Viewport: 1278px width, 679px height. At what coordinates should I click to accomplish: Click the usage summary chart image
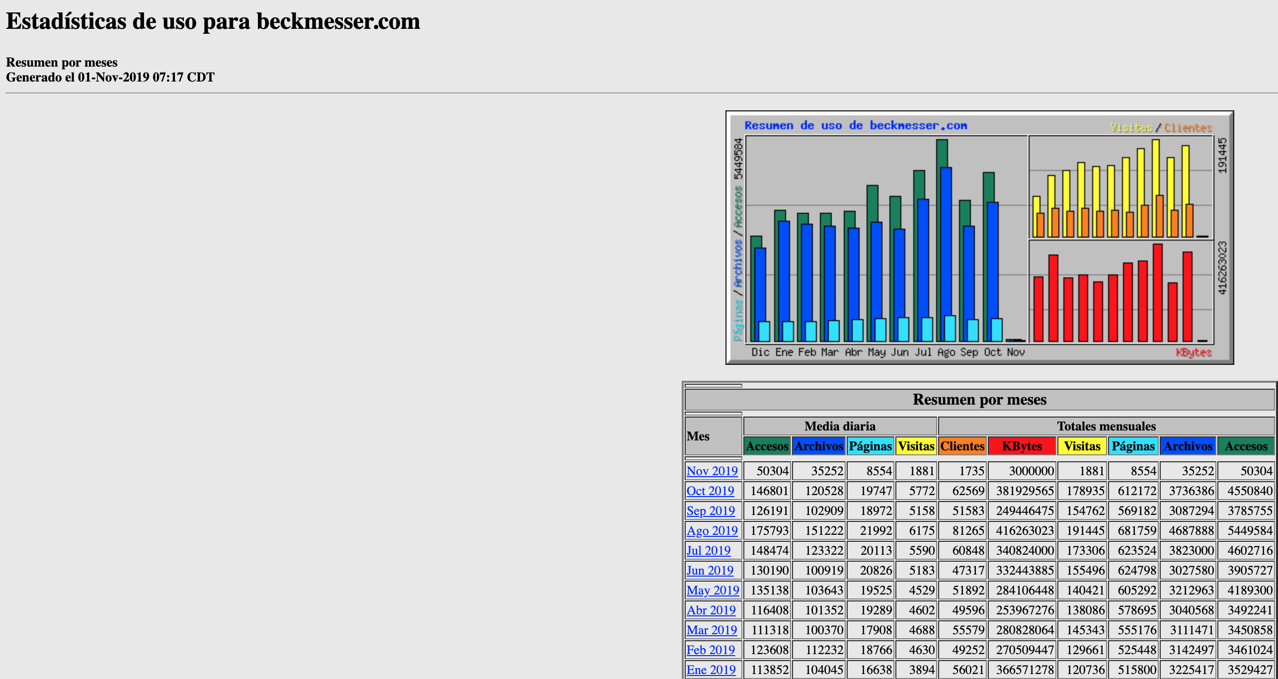point(979,238)
